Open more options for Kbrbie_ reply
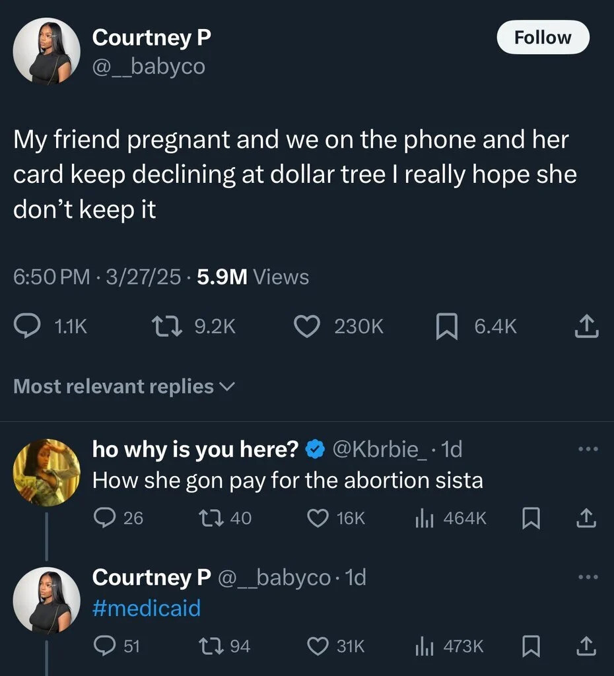 click(x=588, y=449)
